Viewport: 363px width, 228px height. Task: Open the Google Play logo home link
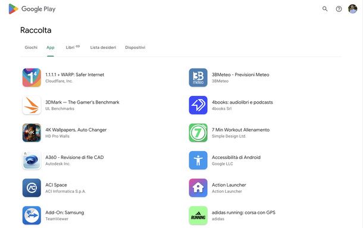coord(32,9)
